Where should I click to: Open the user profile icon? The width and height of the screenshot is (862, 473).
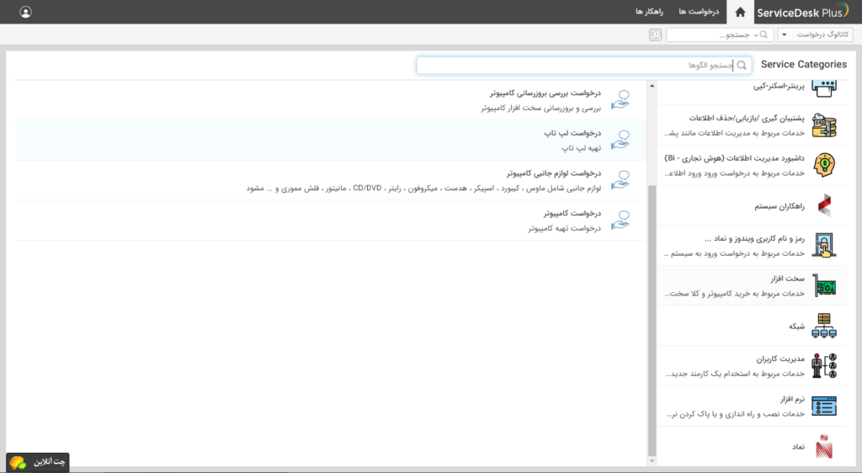click(25, 12)
